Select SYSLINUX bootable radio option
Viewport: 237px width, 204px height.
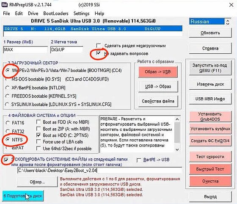(x=7, y=104)
